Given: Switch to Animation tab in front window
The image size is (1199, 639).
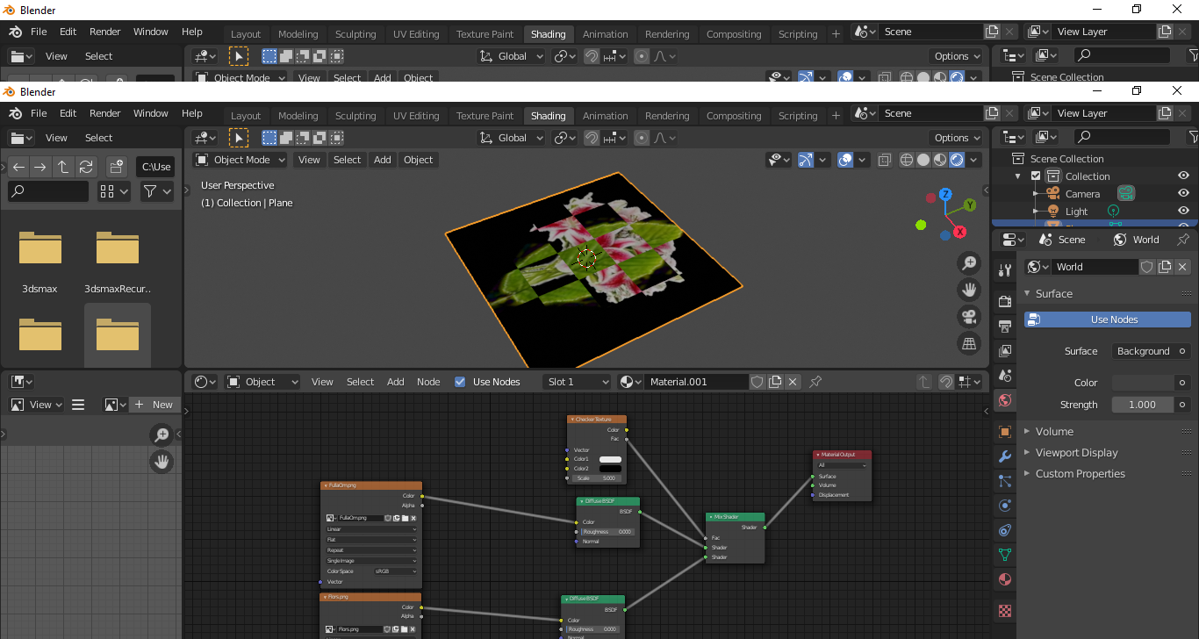Looking at the screenshot, I should pos(606,116).
